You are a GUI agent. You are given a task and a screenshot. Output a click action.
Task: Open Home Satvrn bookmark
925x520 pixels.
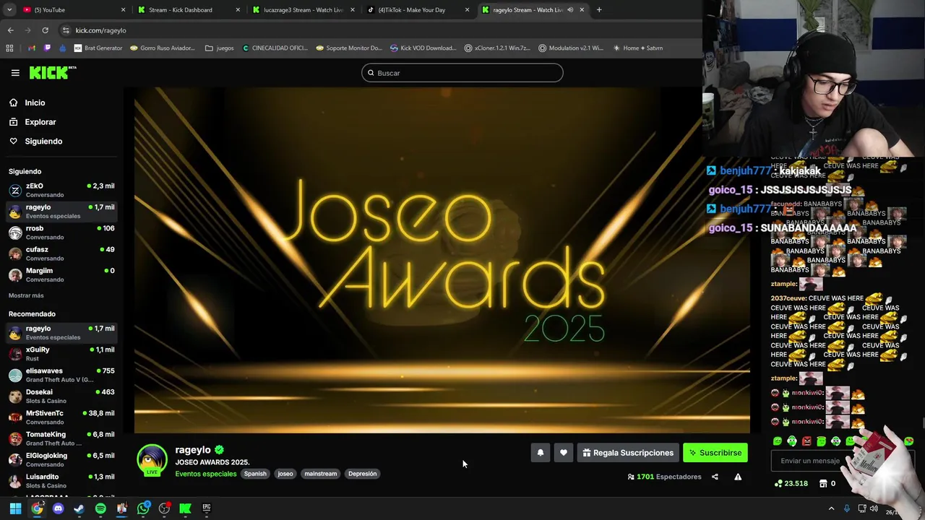tap(637, 48)
